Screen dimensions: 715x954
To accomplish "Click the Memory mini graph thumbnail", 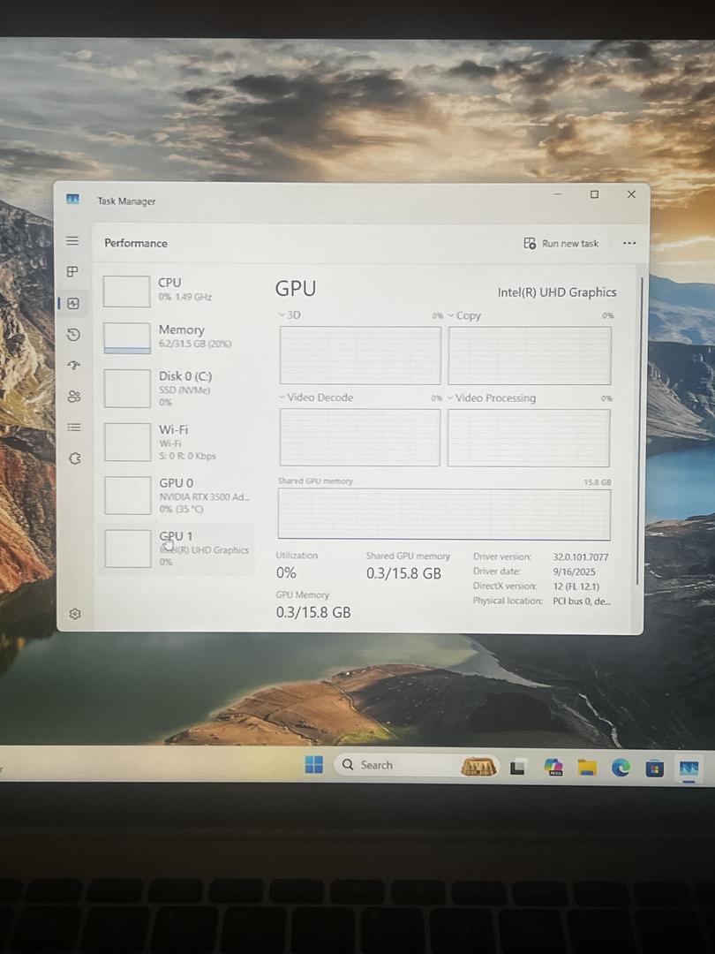I will click(x=127, y=337).
